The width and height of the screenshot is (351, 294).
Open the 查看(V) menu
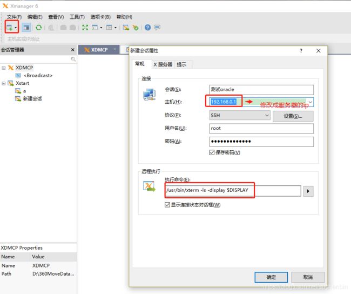point(56,17)
